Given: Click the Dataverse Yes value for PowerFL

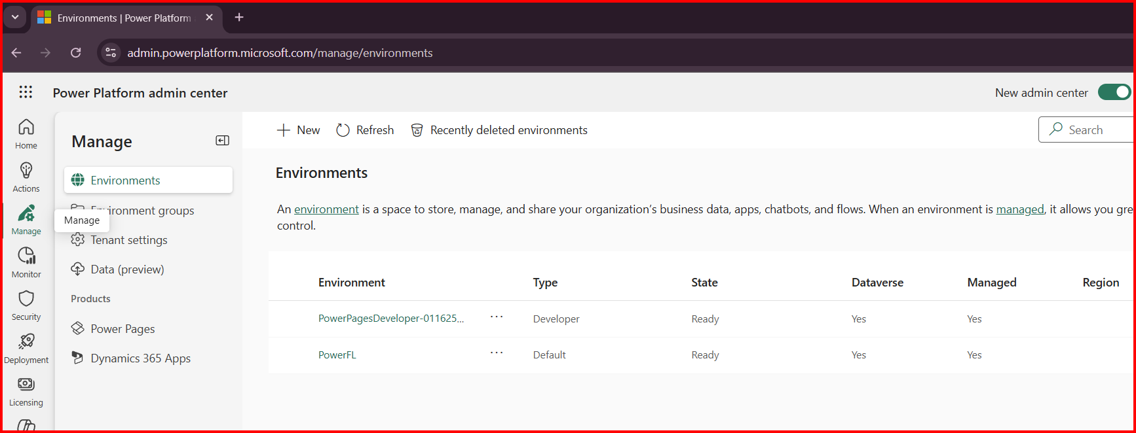Looking at the screenshot, I should (x=859, y=355).
